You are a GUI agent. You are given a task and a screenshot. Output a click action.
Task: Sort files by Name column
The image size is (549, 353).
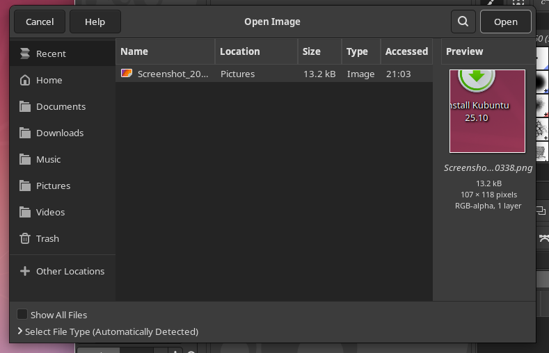pyautogui.click(x=165, y=51)
